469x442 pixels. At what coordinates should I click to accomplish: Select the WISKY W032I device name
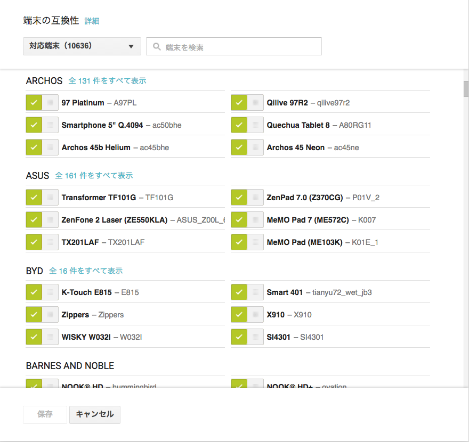click(86, 337)
